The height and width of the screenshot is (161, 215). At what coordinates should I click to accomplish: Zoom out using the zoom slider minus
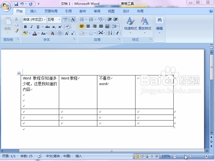(175, 156)
